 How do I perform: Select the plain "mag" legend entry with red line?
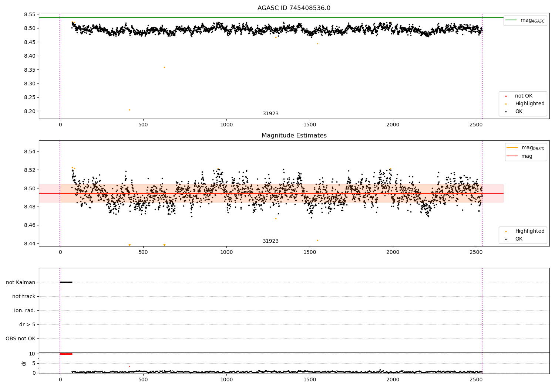click(527, 156)
